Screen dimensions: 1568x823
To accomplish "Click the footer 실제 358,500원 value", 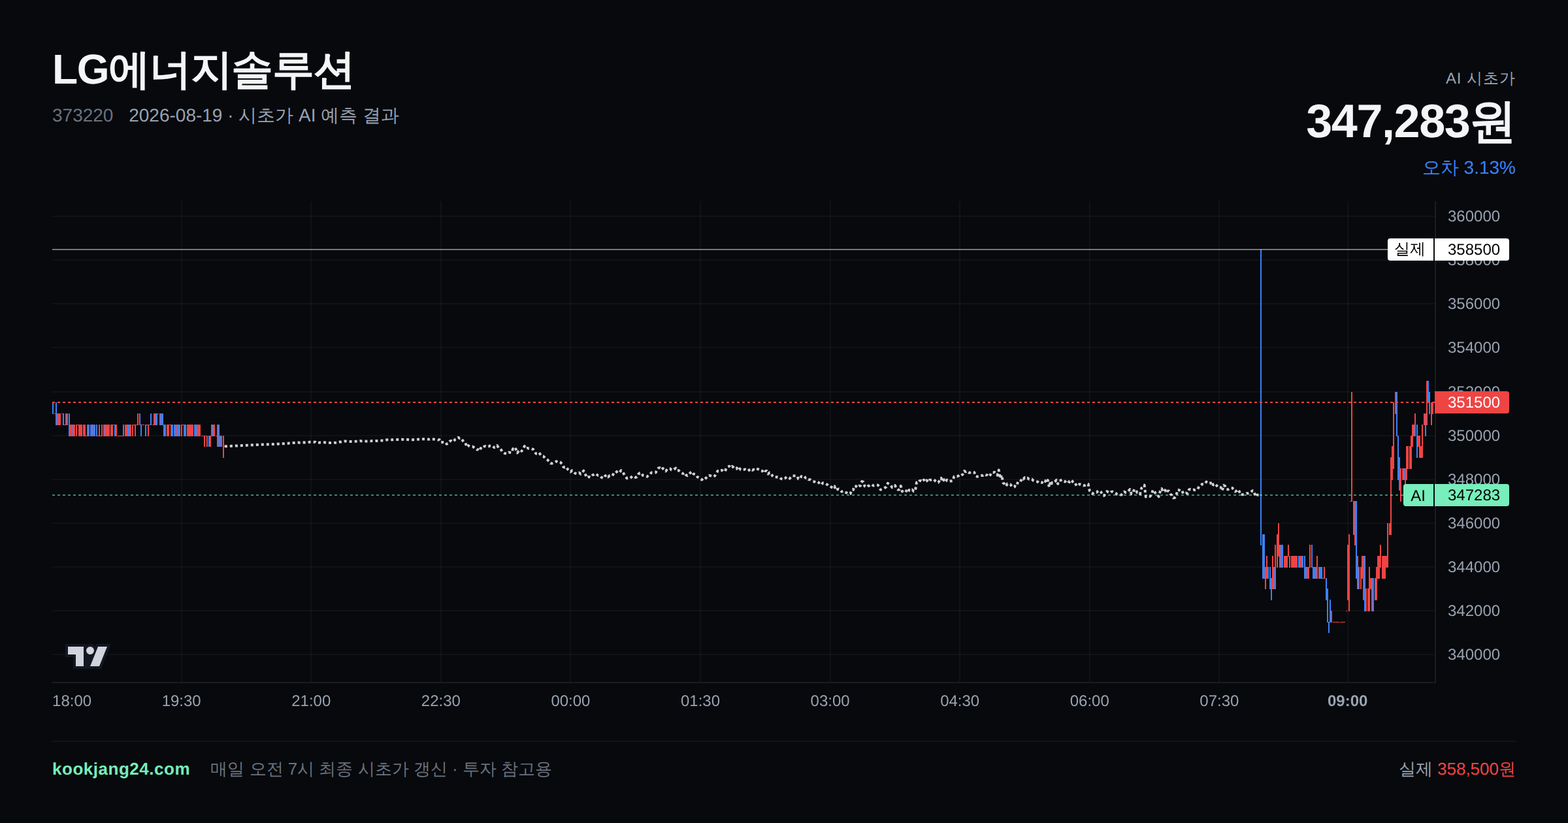I will tap(1457, 769).
